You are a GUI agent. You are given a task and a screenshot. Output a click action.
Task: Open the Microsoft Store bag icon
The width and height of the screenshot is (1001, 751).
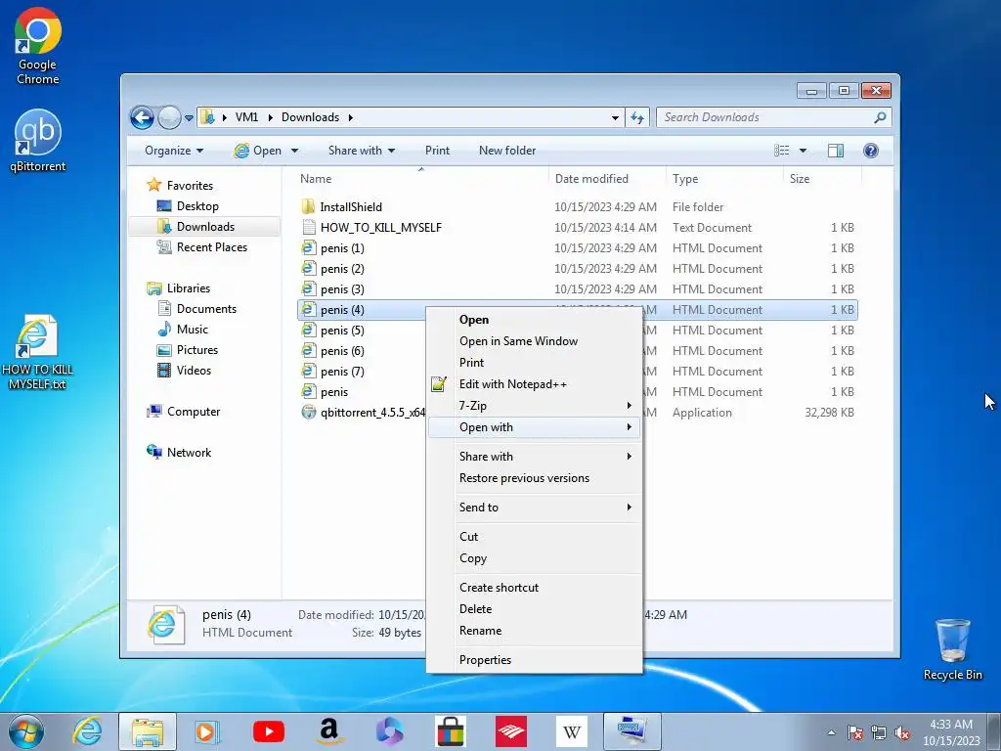click(450, 731)
